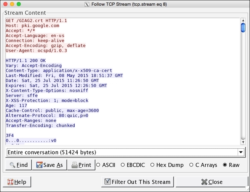Image resolution: width=250 pixels, height=192 pixels.
Task: Click the Transfer-Encoding: chunked line
Action: coord(40,126)
